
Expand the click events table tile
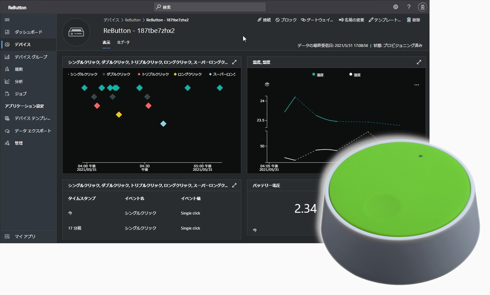click(234, 185)
